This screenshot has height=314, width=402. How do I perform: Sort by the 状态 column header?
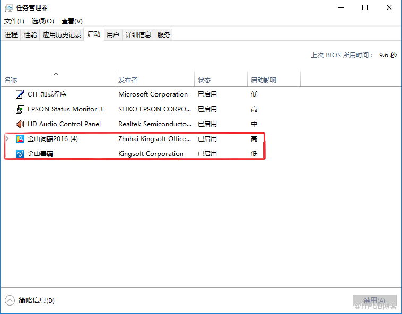pos(221,80)
